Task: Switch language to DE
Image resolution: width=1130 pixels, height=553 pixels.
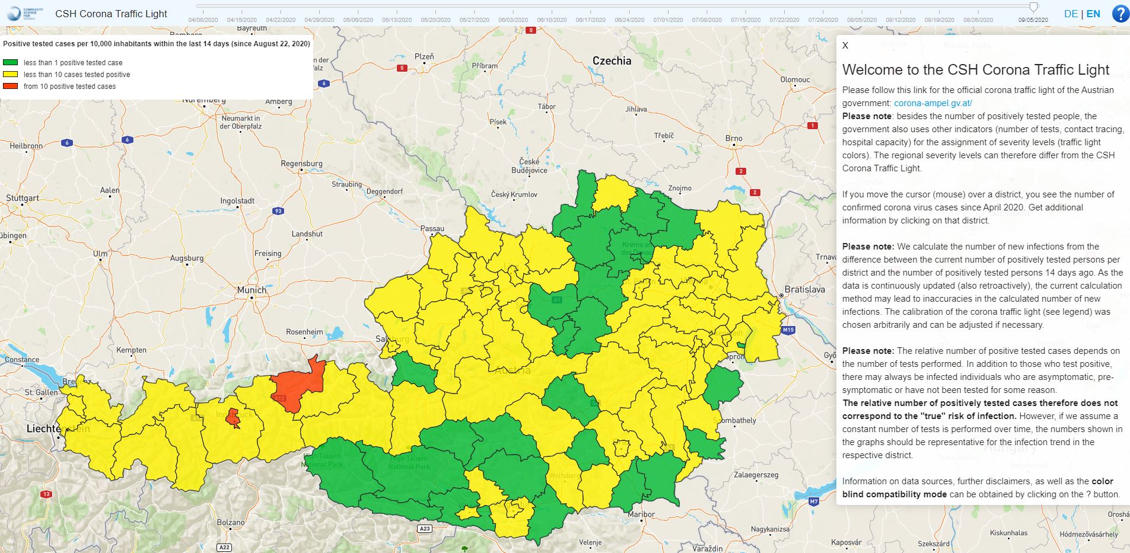Action: coord(1071,14)
